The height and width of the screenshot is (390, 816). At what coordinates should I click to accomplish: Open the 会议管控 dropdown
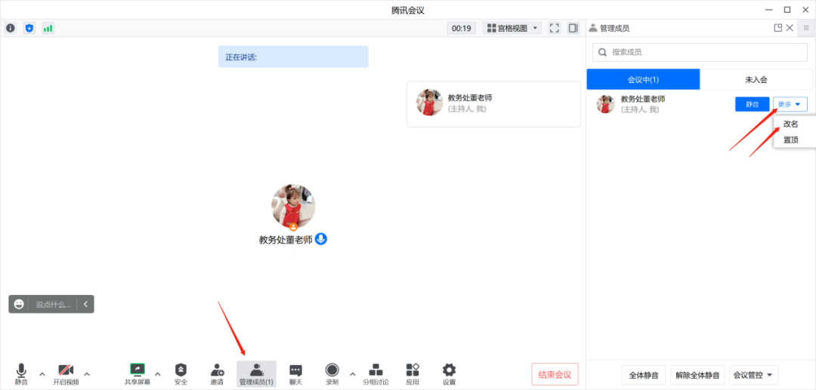(x=754, y=375)
